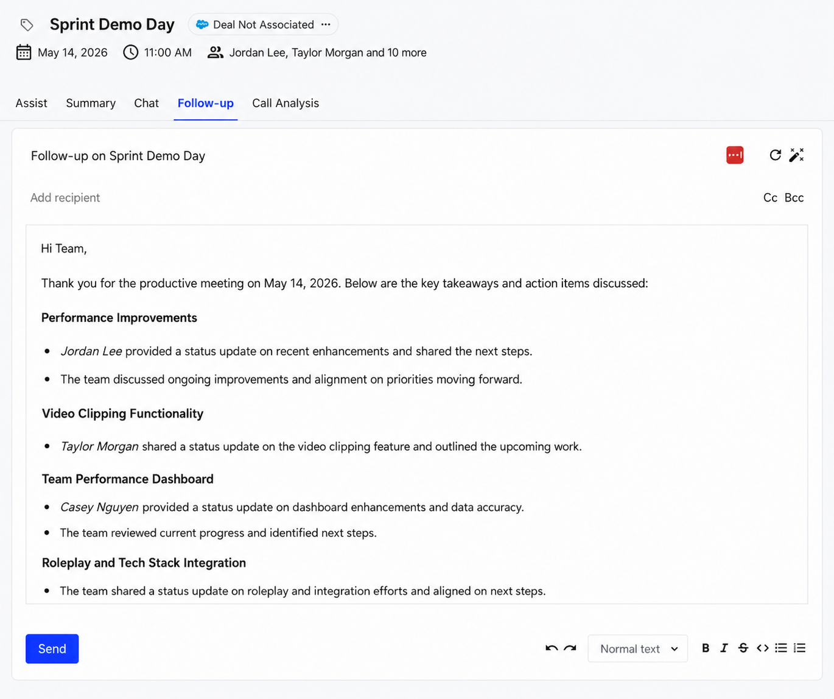
Task: Click the italic name Taylor Morgan in body
Action: [x=100, y=446]
